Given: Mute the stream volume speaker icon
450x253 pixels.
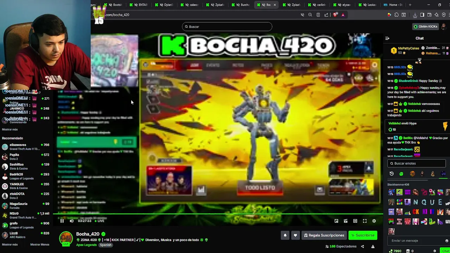Looking at the screenshot, I should coord(72,221).
